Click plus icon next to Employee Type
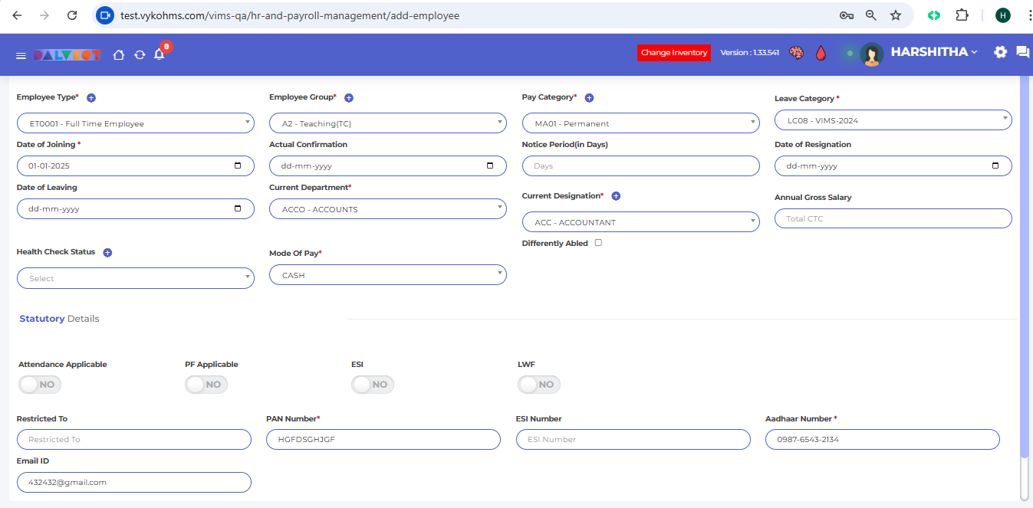This screenshot has height=508, width=1033. pyautogui.click(x=91, y=98)
